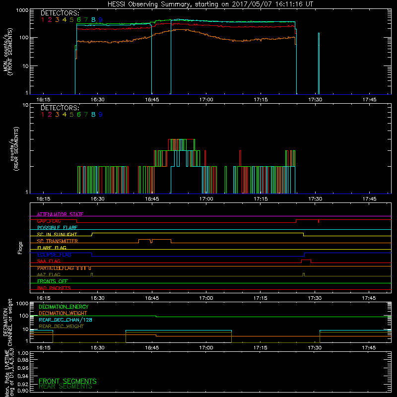Click the POSSIBLE_FLARE flag label
Image resolution: width=397 pixels, height=397 pixels.
tap(57, 228)
